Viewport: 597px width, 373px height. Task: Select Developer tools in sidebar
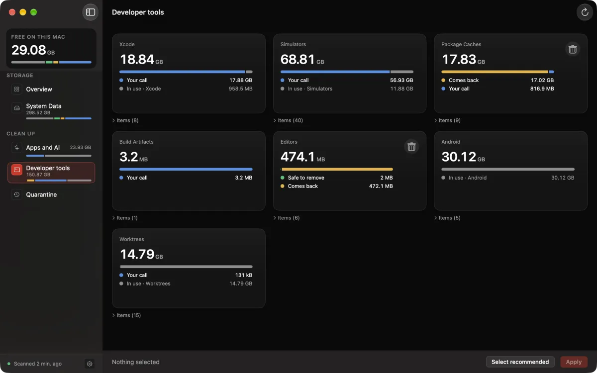pos(51,173)
